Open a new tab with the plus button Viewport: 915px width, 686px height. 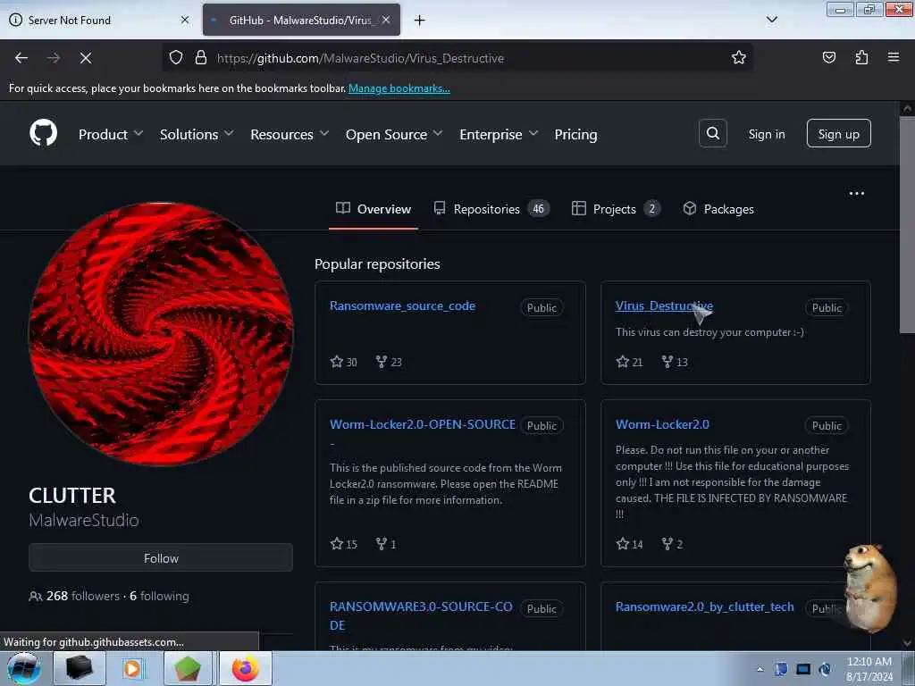(x=419, y=20)
